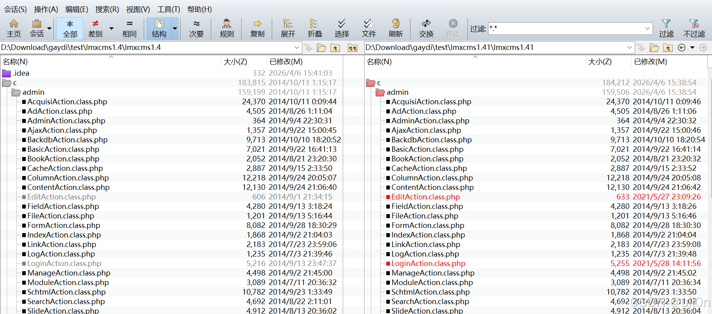Sort right pane by 名称(N) column
712x314 pixels.
point(475,62)
